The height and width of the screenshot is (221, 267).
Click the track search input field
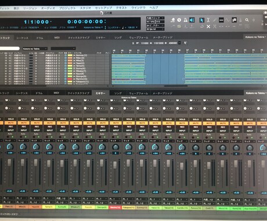10,48
